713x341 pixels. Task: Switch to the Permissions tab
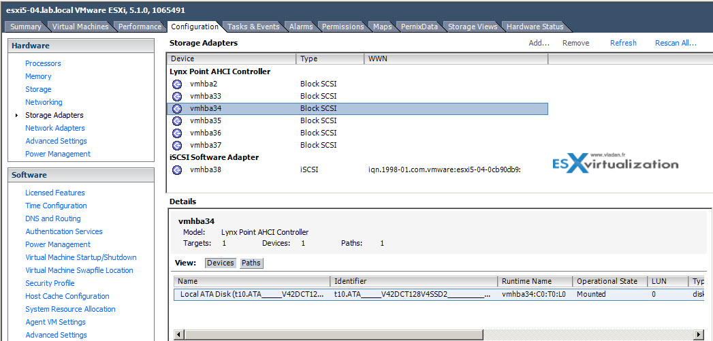tap(343, 27)
